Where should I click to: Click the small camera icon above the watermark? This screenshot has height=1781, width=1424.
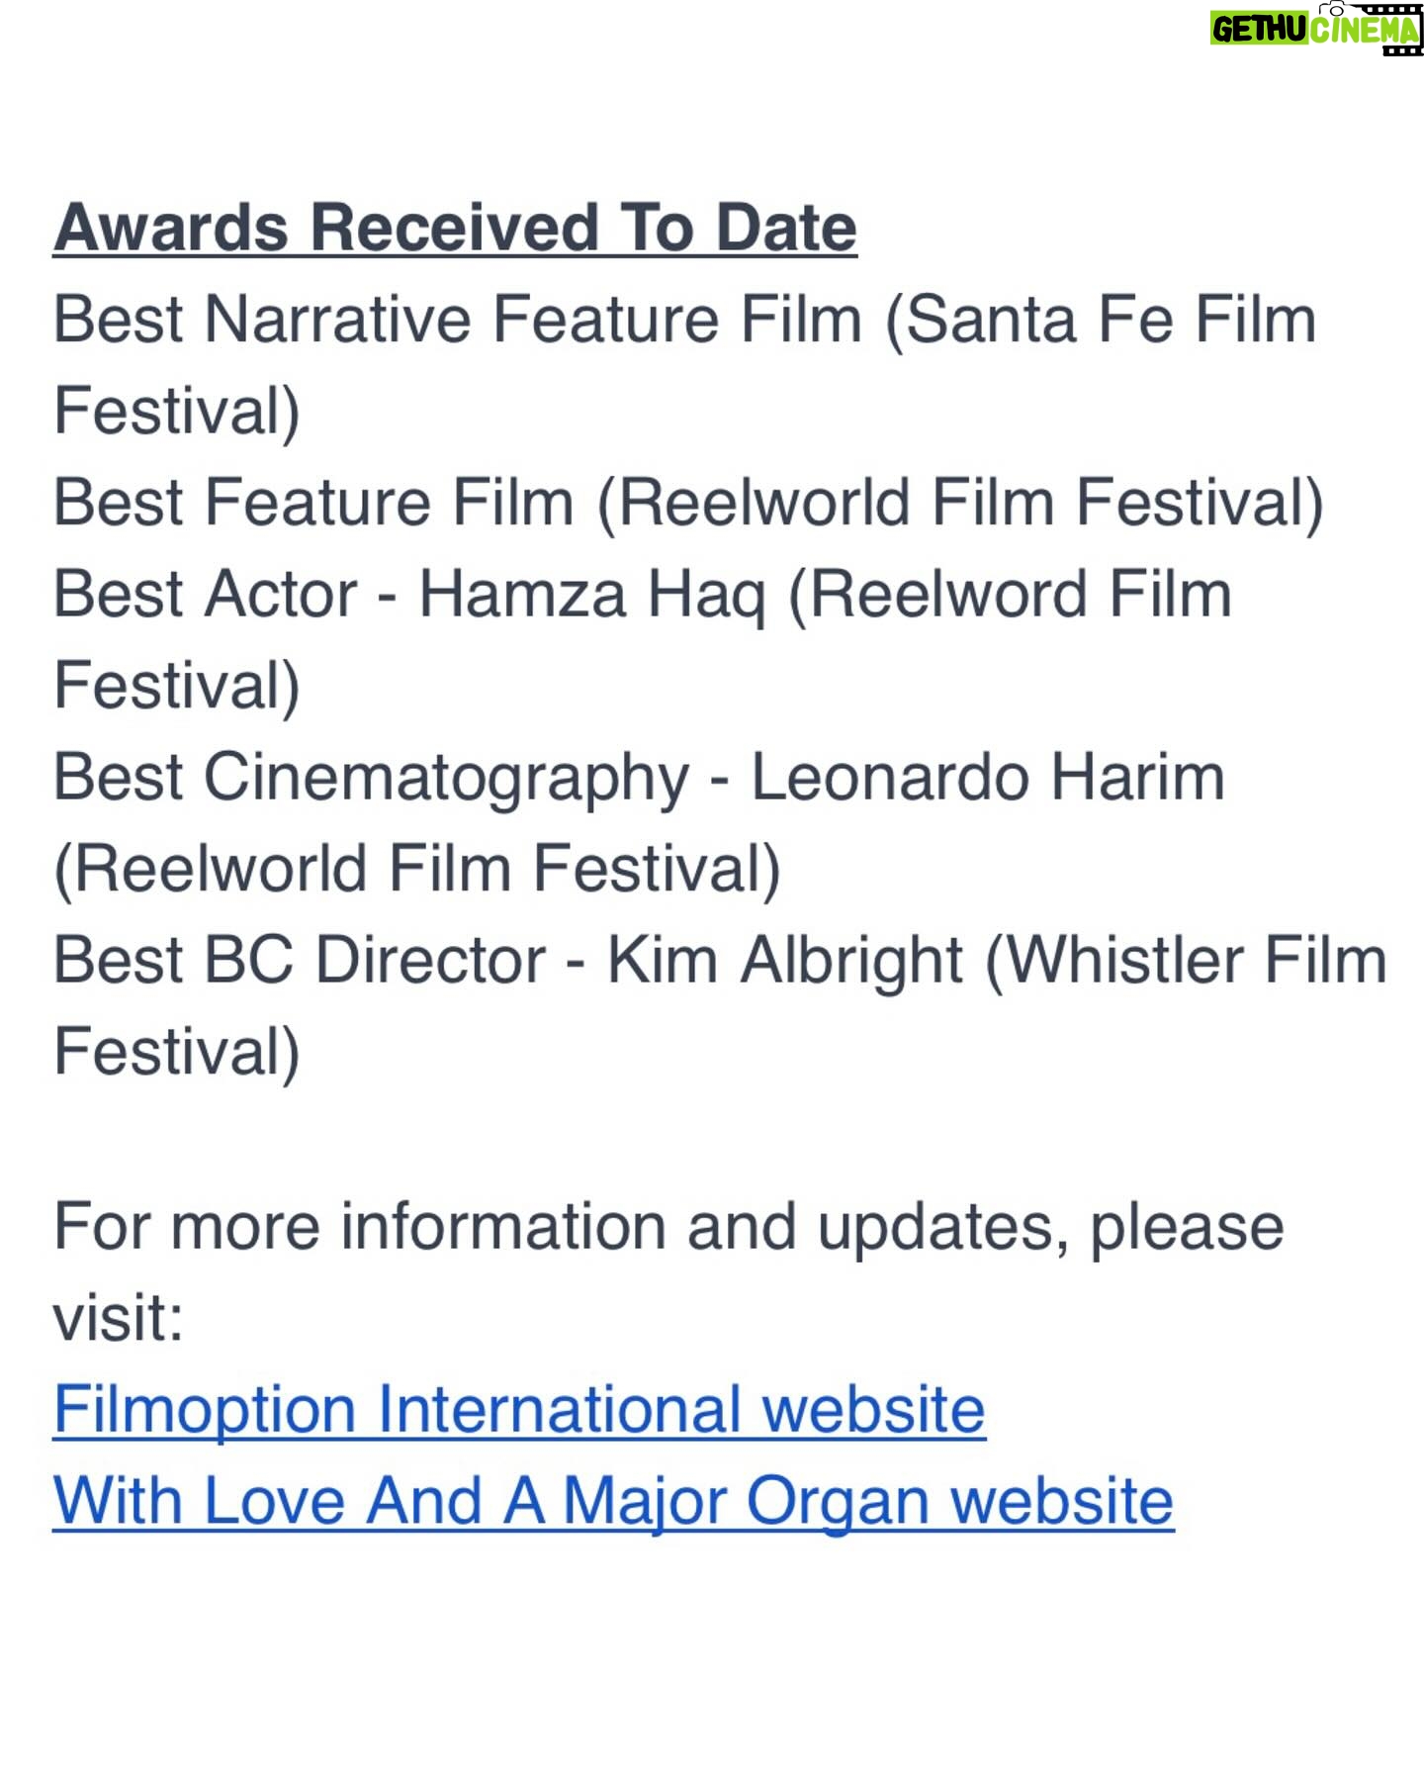[1333, 8]
